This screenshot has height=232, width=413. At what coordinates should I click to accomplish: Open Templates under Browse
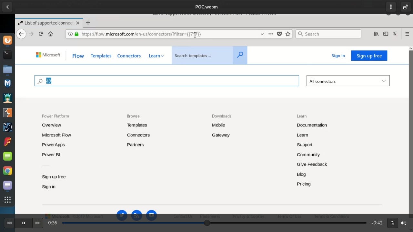[137, 125]
